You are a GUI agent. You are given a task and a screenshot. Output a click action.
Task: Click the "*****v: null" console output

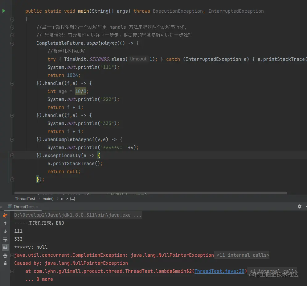click(x=31, y=247)
